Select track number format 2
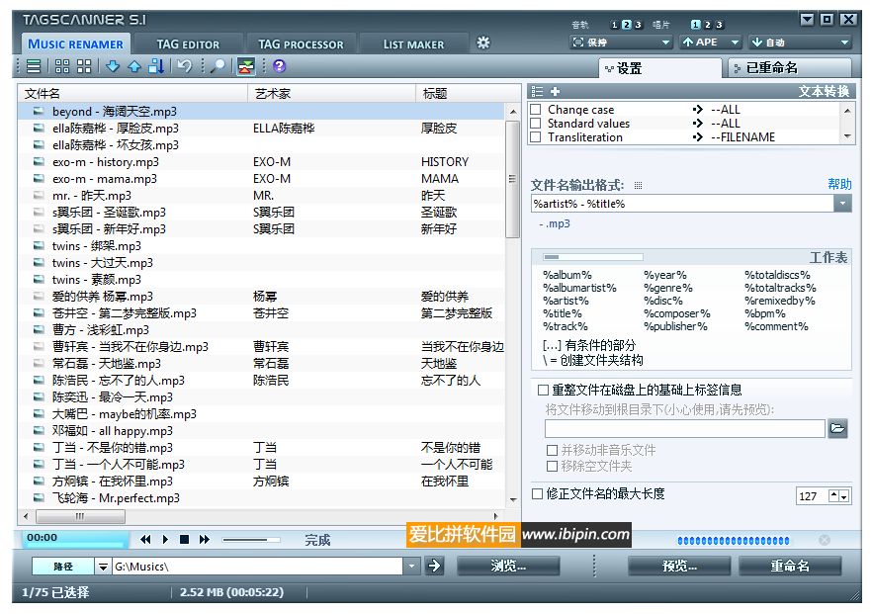This screenshot has height=614, width=872. pos(627,25)
